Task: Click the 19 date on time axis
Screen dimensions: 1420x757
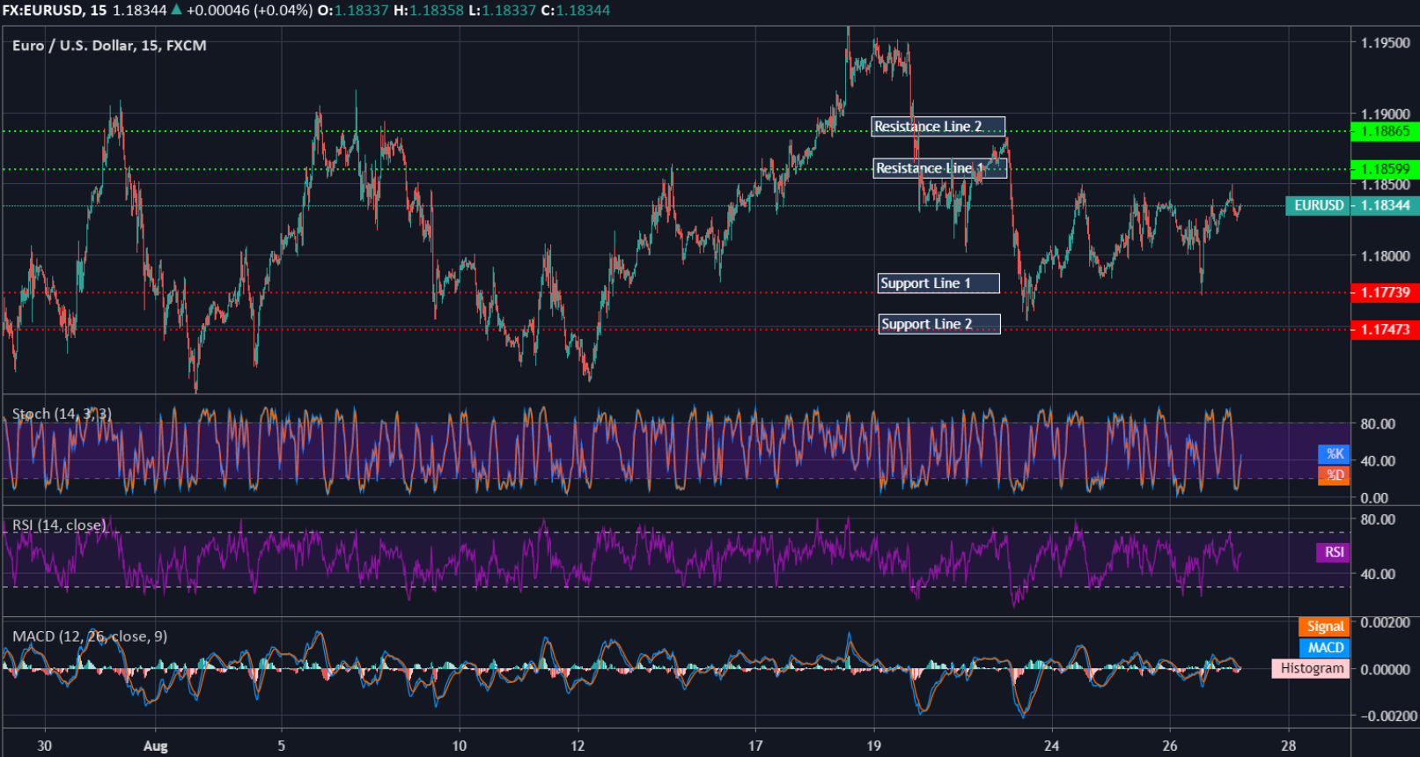Action: coord(873,746)
